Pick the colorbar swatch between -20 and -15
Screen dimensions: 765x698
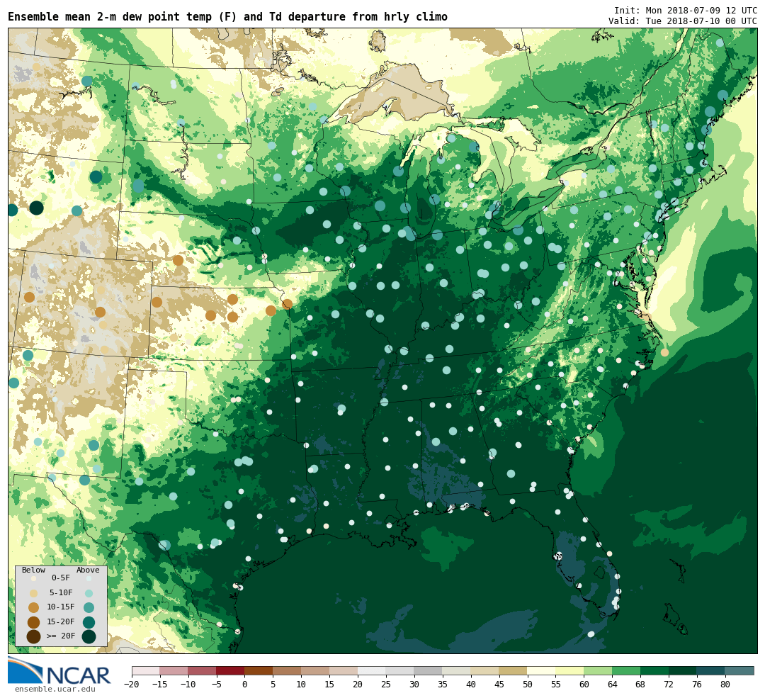tap(146, 670)
